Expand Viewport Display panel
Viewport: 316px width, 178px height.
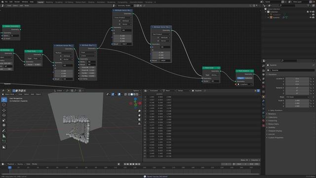click(275, 131)
